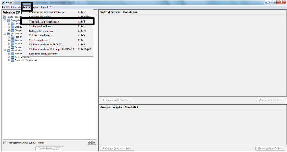Click Régénérer des ID continus entry
The image size is (287, 152).
pyautogui.click(x=43, y=54)
